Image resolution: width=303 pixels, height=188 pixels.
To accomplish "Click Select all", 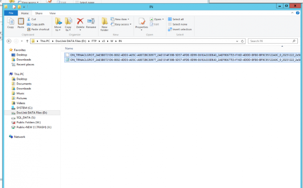I will click(176, 19).
